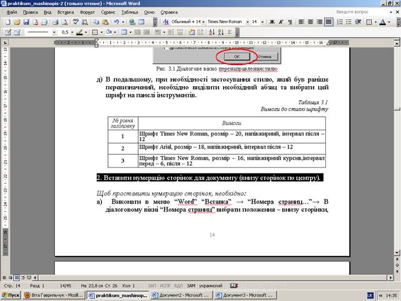This screenshot has height=301, width=401.
Task: Expand the insert table options arrow
Action: (x=131, y=32)
